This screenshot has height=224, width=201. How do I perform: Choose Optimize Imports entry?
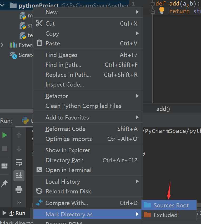88,139
